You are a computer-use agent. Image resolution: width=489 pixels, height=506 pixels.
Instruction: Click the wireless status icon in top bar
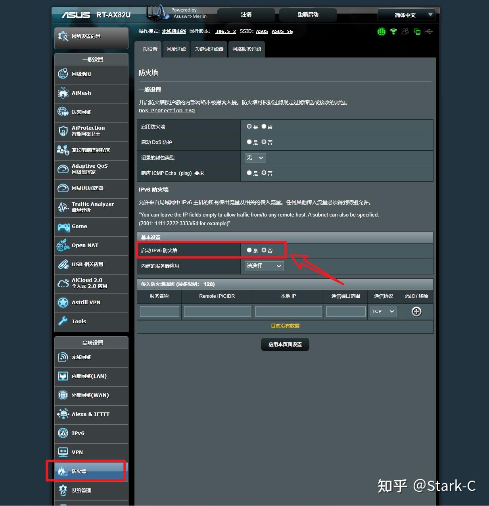point(393,32)
